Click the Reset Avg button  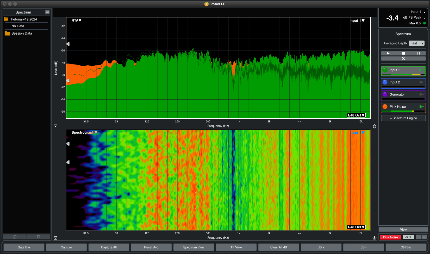click(151, 247)
